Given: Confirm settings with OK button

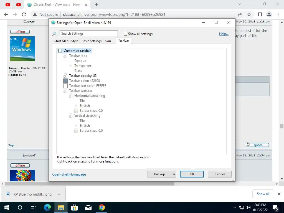Looking at the screenshot, I should click(x=192, y=174).
